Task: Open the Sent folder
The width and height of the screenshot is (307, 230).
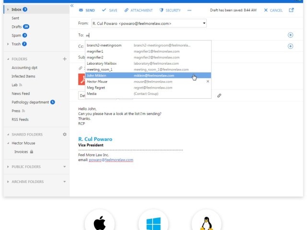Action: (x=15, y=18)
